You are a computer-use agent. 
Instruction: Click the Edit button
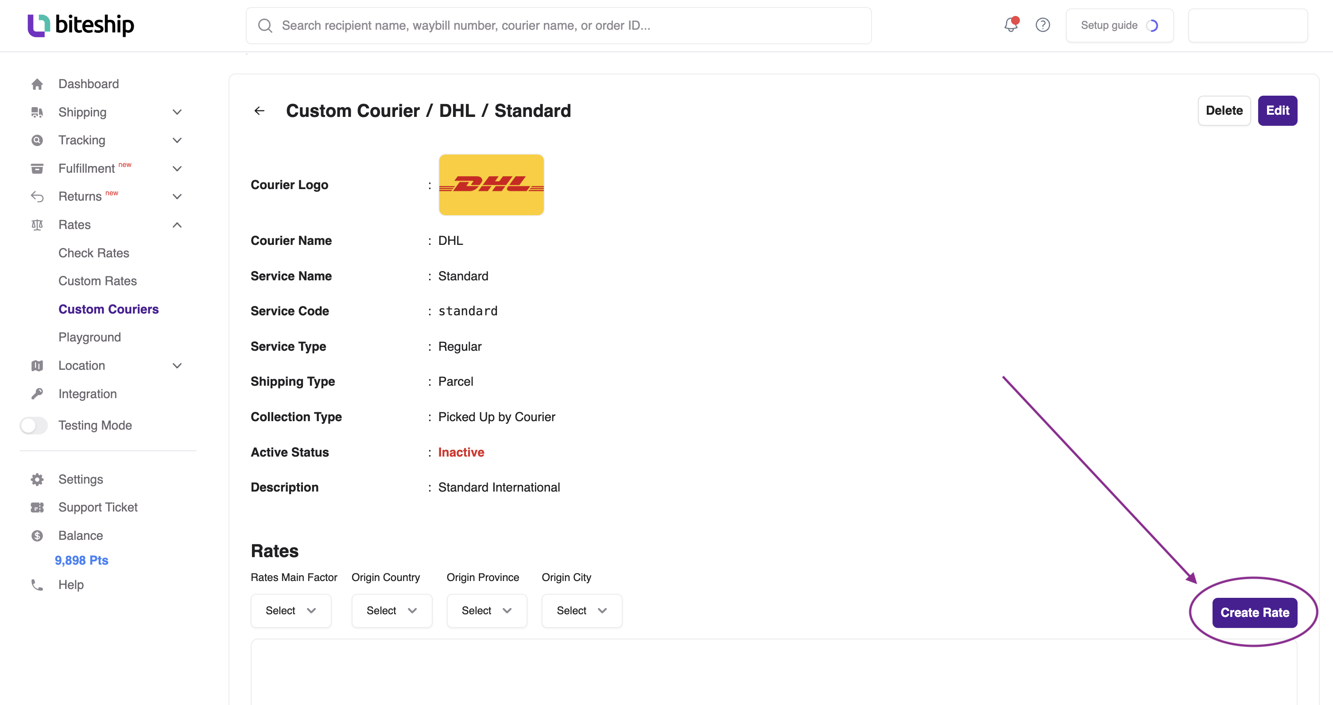1277,110
